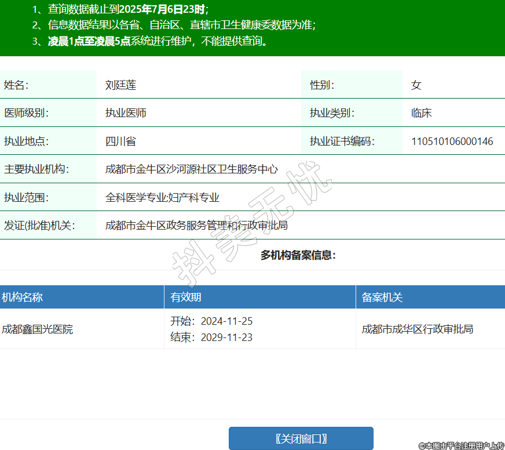This screenshot has height=450, width=505.
Task: Click the 多机构备案信息 section heading
Action: coord(298,255)
